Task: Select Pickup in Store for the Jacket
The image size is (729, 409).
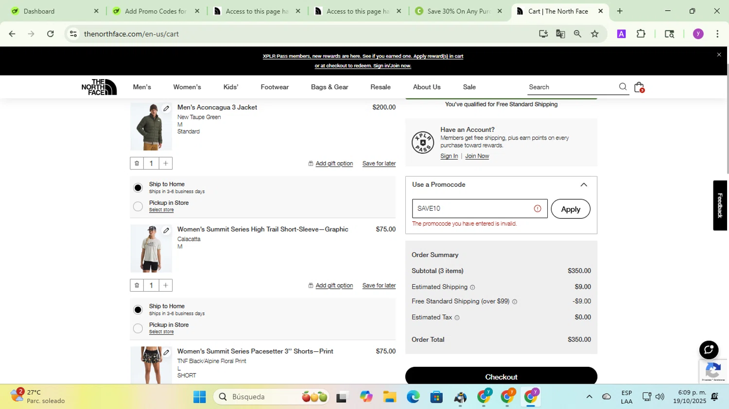Action: 138,207
